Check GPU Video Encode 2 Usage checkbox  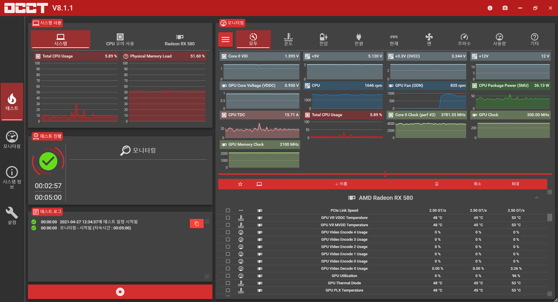coord(228,247)
